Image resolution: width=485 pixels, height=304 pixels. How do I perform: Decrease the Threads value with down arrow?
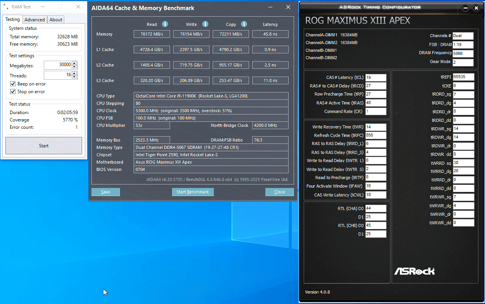pos(74,77)
